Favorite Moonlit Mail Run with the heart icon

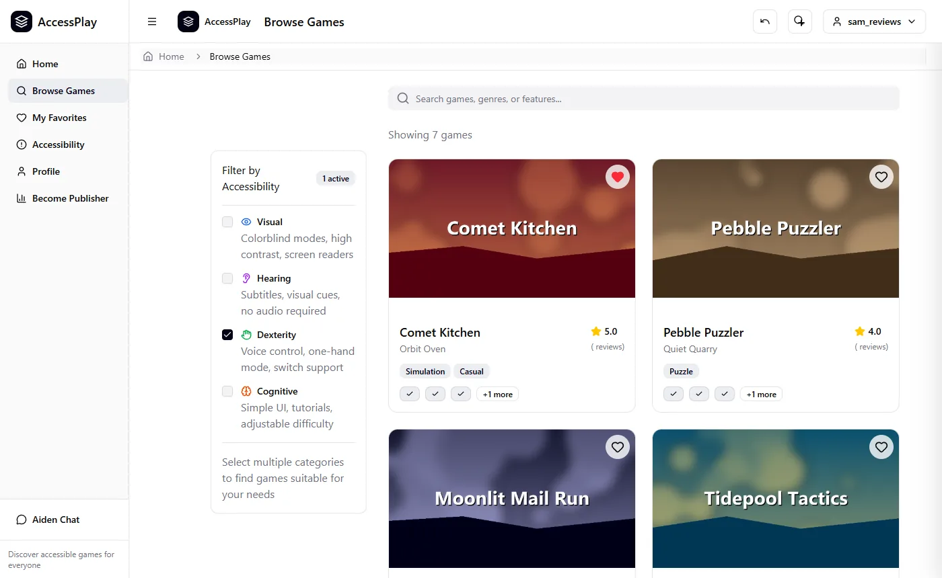coord(618,447)
